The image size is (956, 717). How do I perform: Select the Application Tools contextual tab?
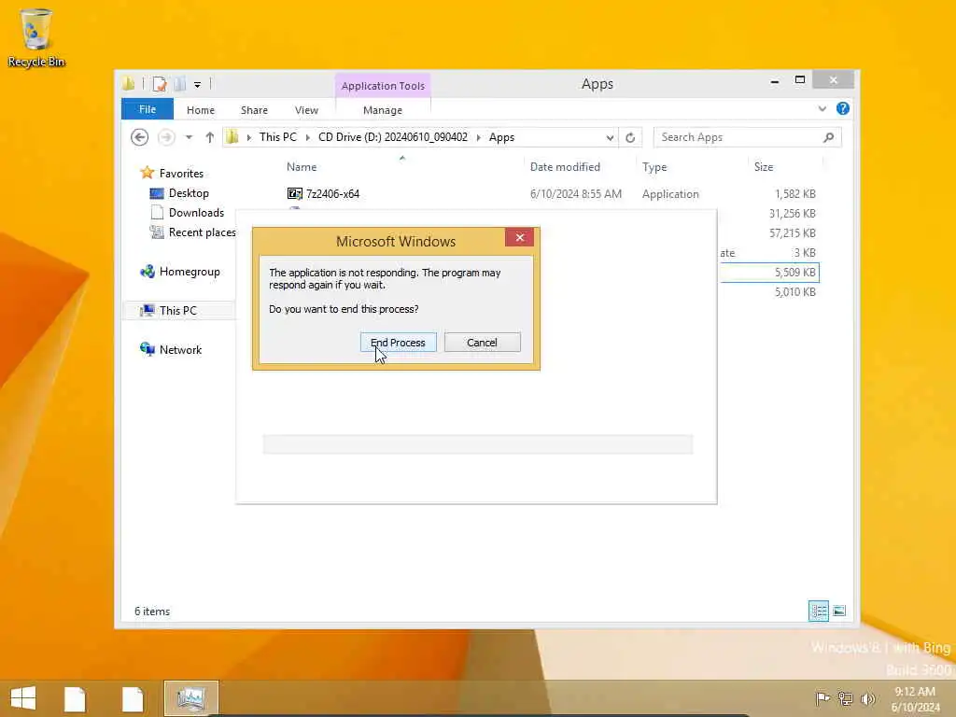coord(383,85)
